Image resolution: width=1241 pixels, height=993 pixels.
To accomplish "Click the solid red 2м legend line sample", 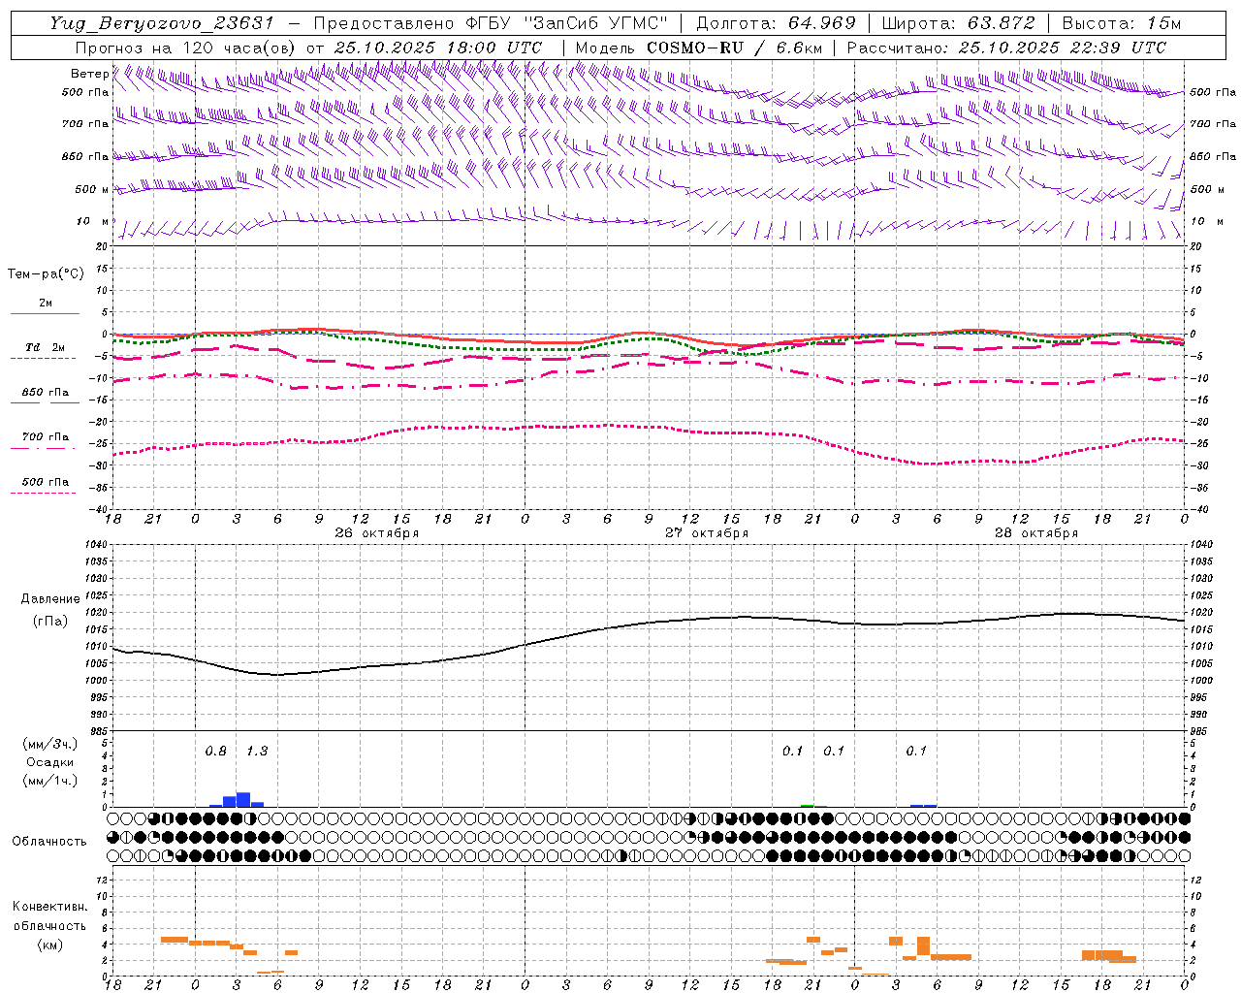I will [45, 313].
